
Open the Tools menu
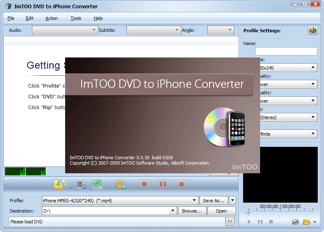(x=76, y=18)
